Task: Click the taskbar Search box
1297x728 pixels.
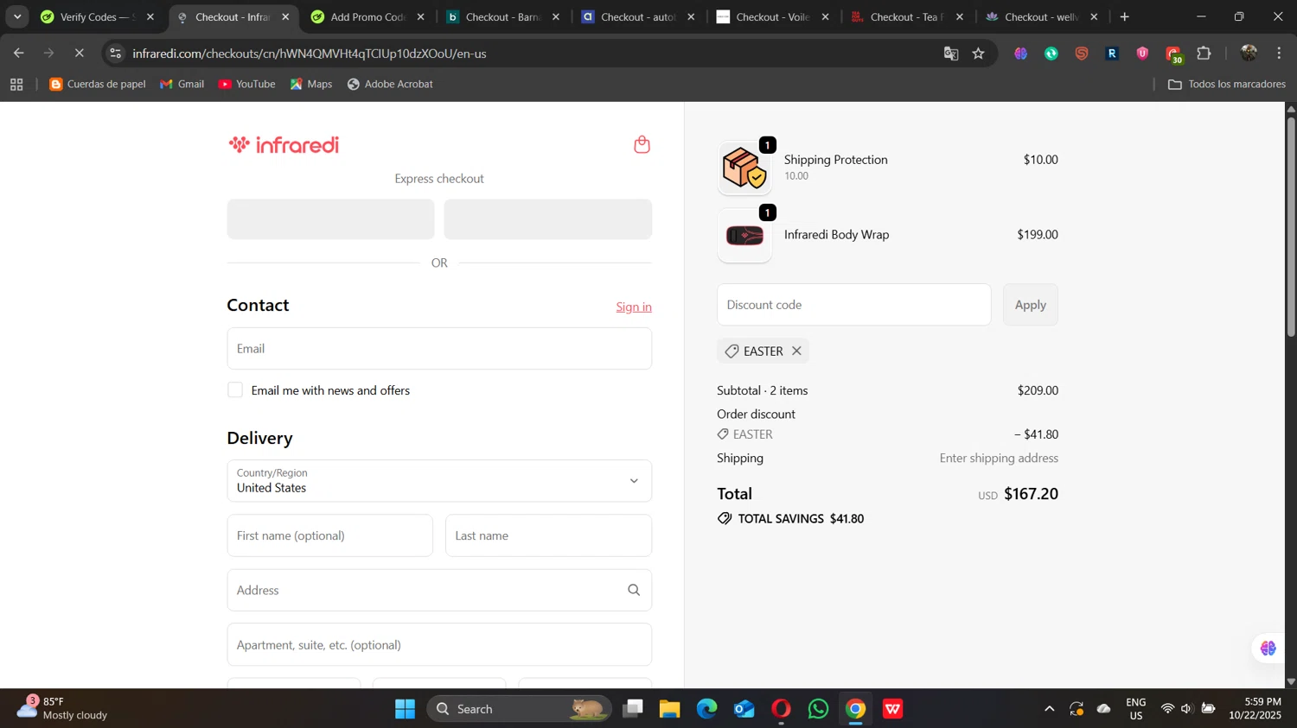Action: (x=519, y=709)
